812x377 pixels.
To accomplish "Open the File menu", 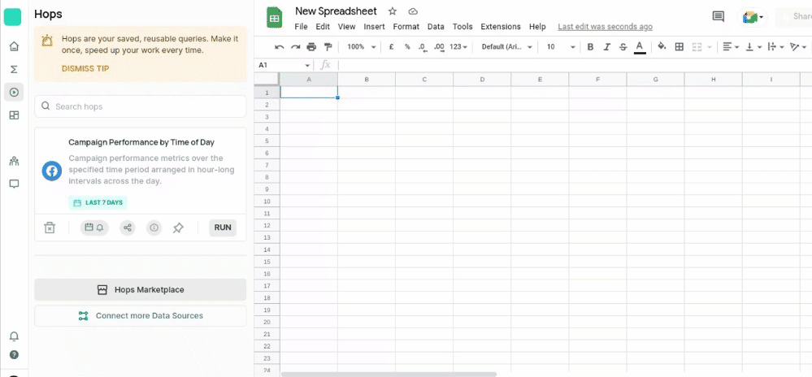I will click(301, 27).
